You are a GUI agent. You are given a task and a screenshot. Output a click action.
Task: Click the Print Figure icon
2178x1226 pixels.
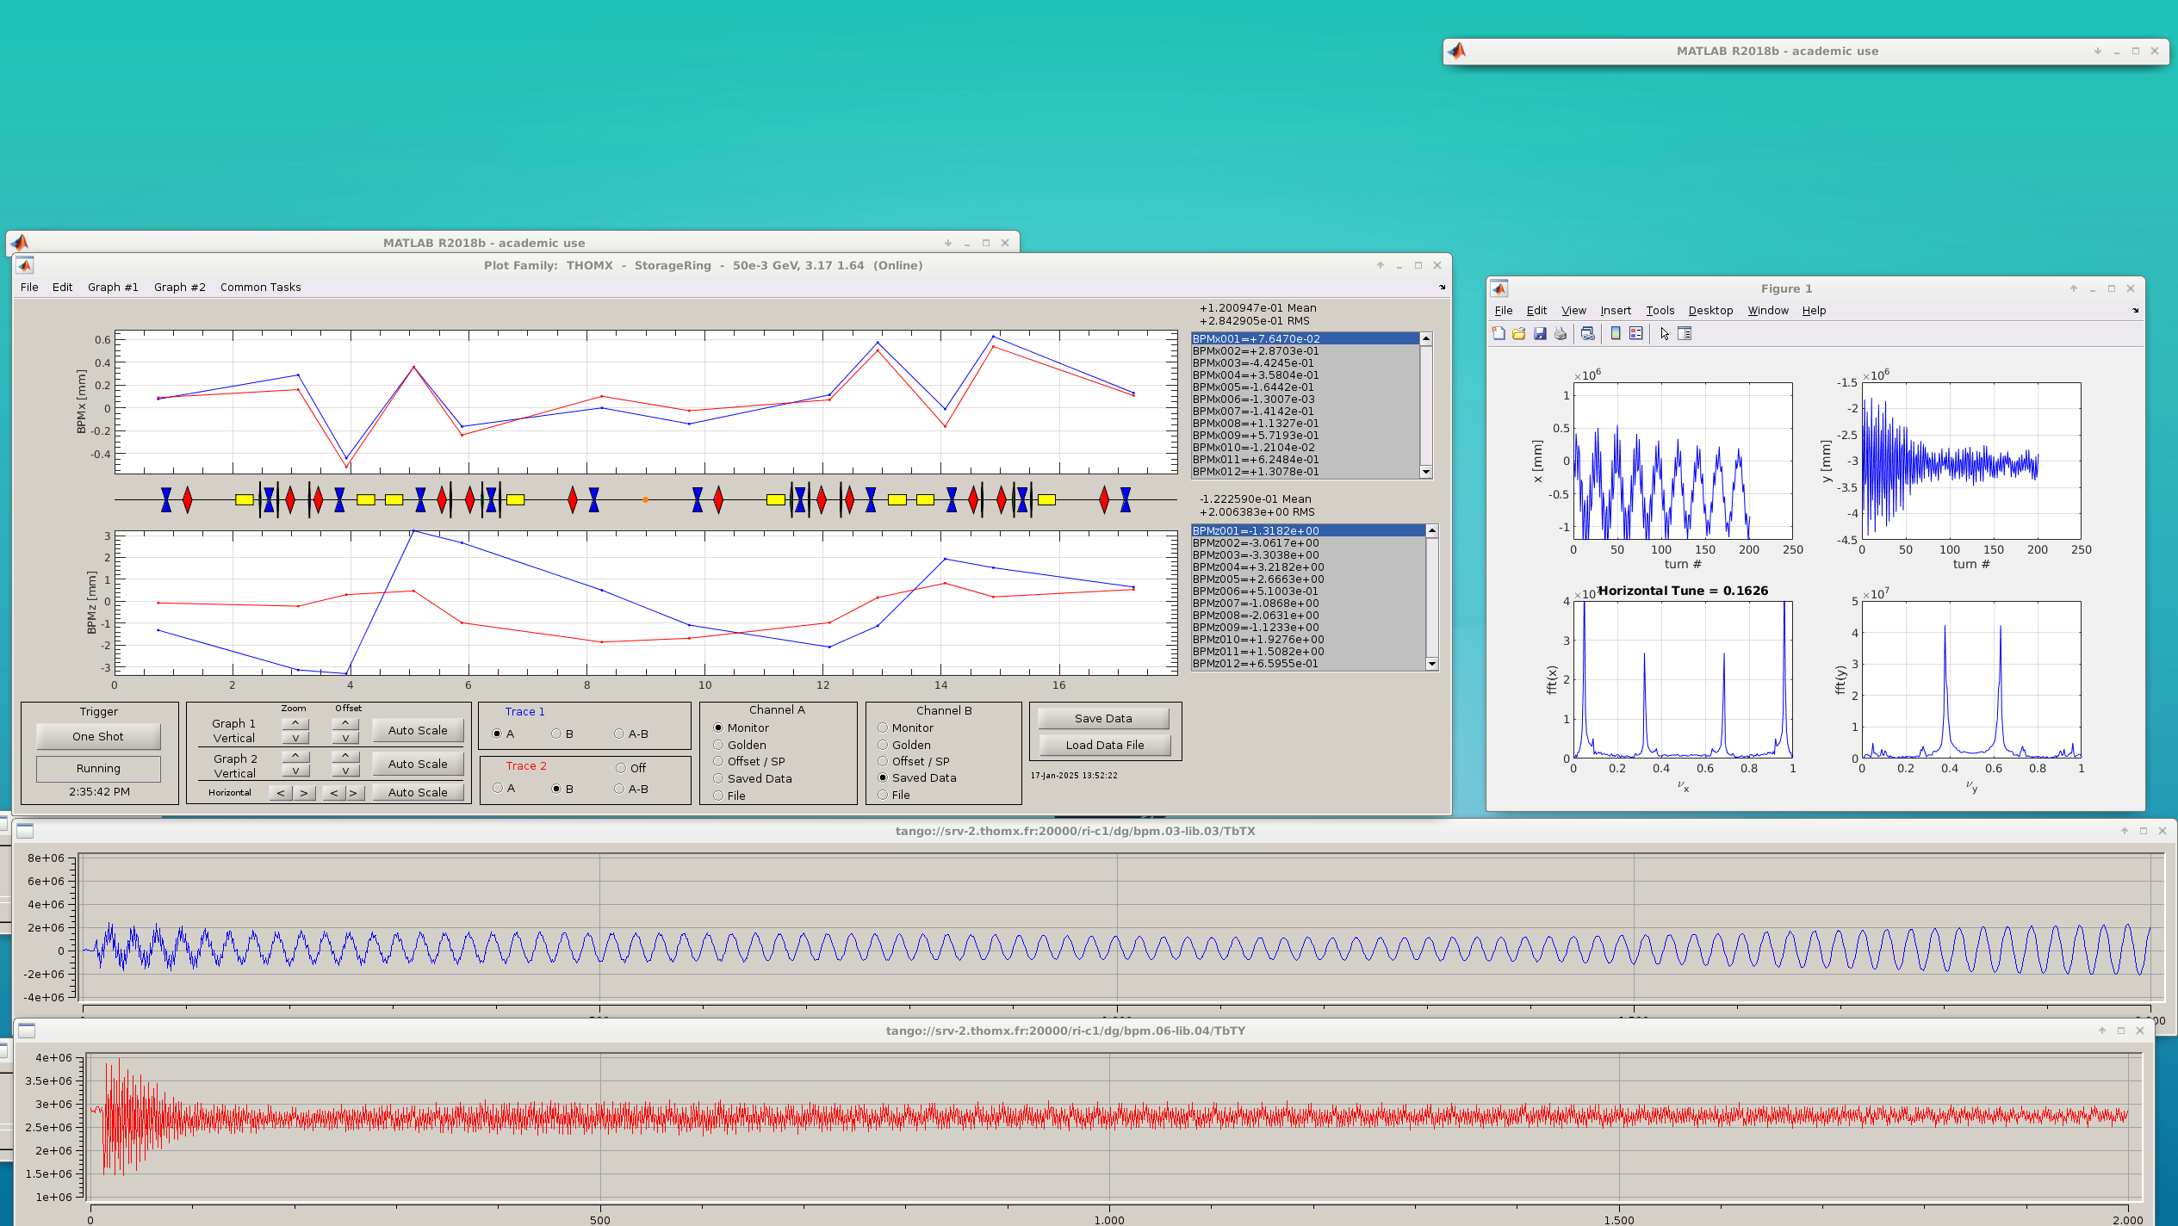1561,334
